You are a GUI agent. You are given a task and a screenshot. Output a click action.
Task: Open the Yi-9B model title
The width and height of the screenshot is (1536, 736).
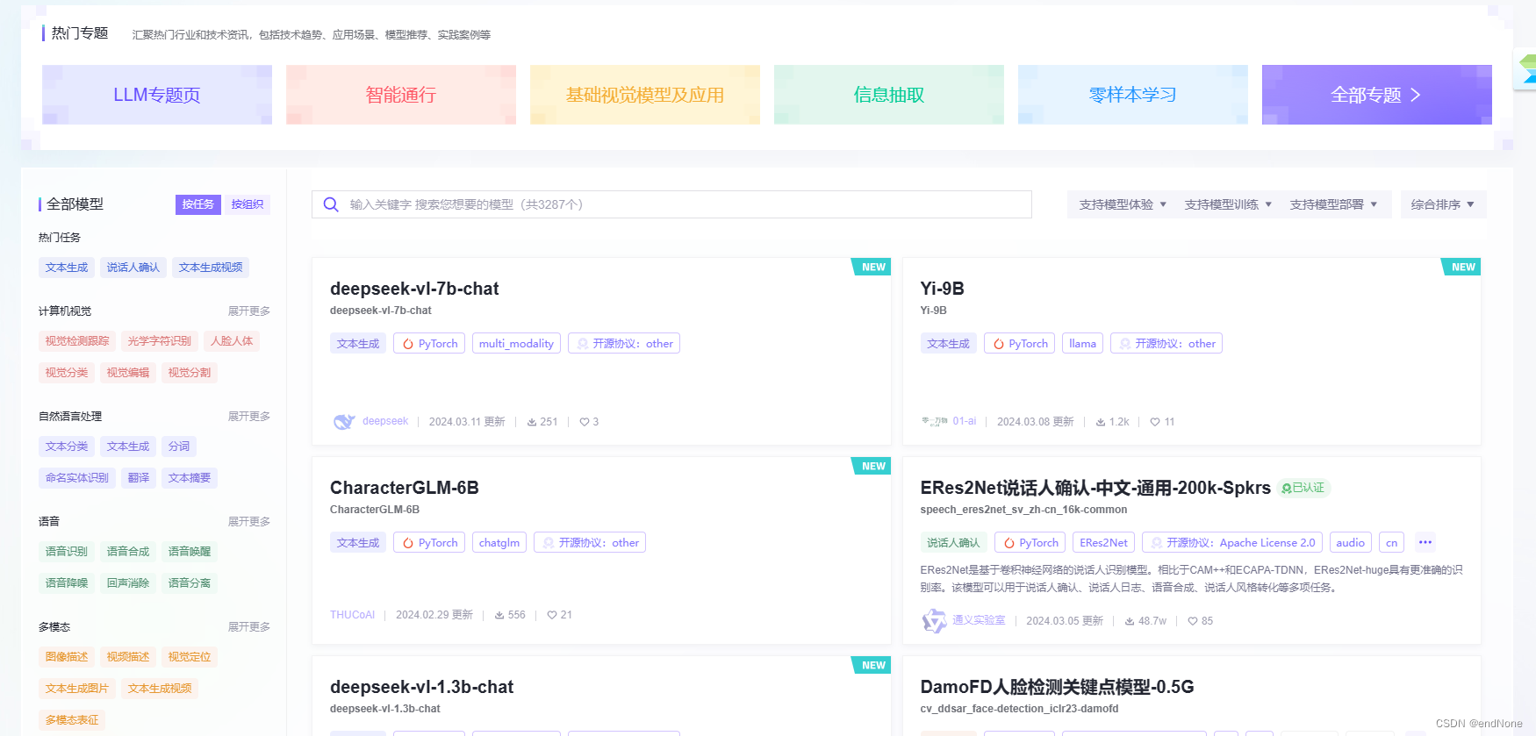pyautogui.click(x=942, y=289)
